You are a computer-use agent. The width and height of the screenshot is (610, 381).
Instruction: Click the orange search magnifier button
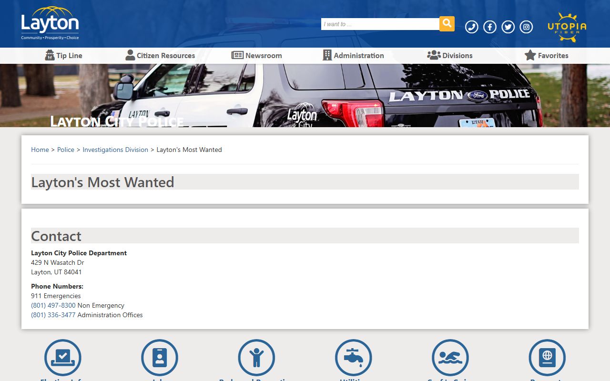coord(447,24)
